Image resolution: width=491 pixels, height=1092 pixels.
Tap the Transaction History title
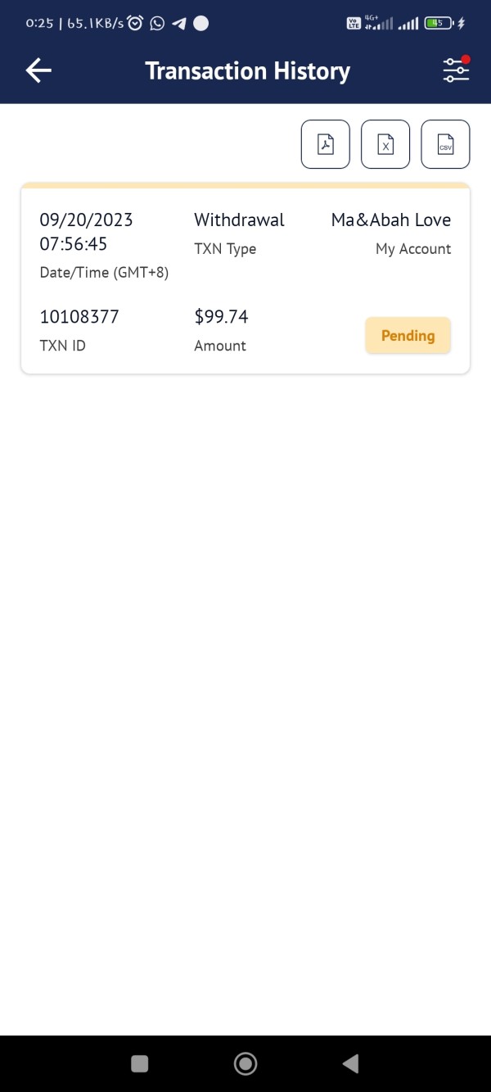pos(247,71)
